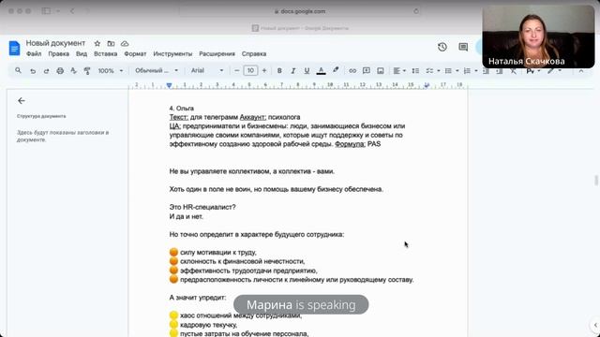
Task: Activate the paint format tool
Action: pos(87,71)
